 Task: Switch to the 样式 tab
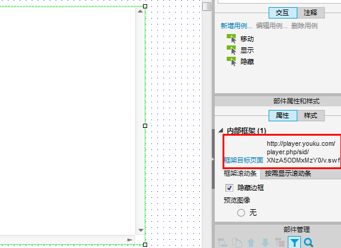[310, 115]
